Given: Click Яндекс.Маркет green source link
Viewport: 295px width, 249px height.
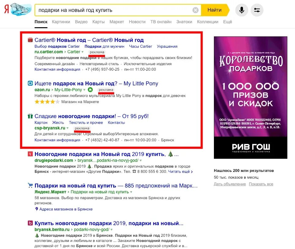Looking at the screenshot, I should 50,192.
